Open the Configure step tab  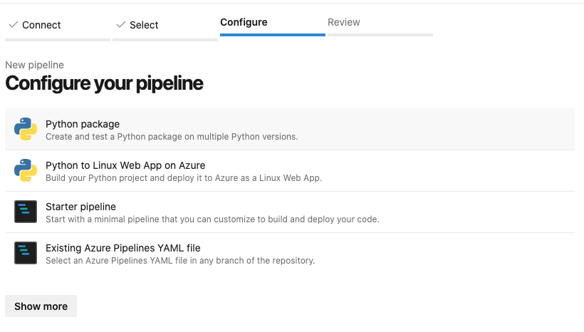pos(244,22)
